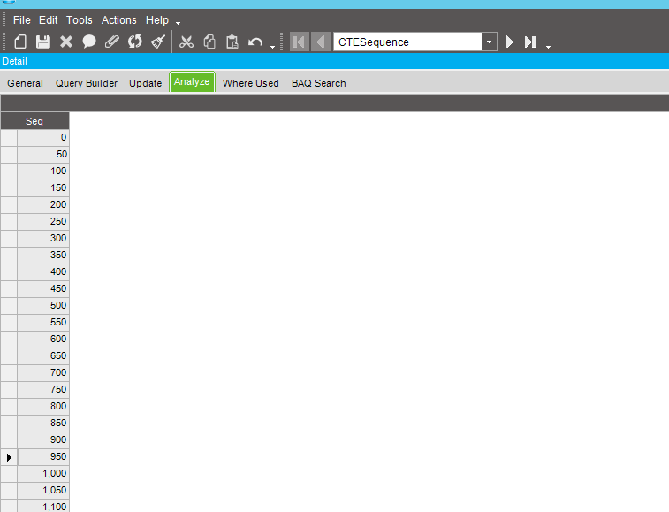This screenshot has height=512, width=669.
Task: Switch to the General tab
Action: [25, 83]
